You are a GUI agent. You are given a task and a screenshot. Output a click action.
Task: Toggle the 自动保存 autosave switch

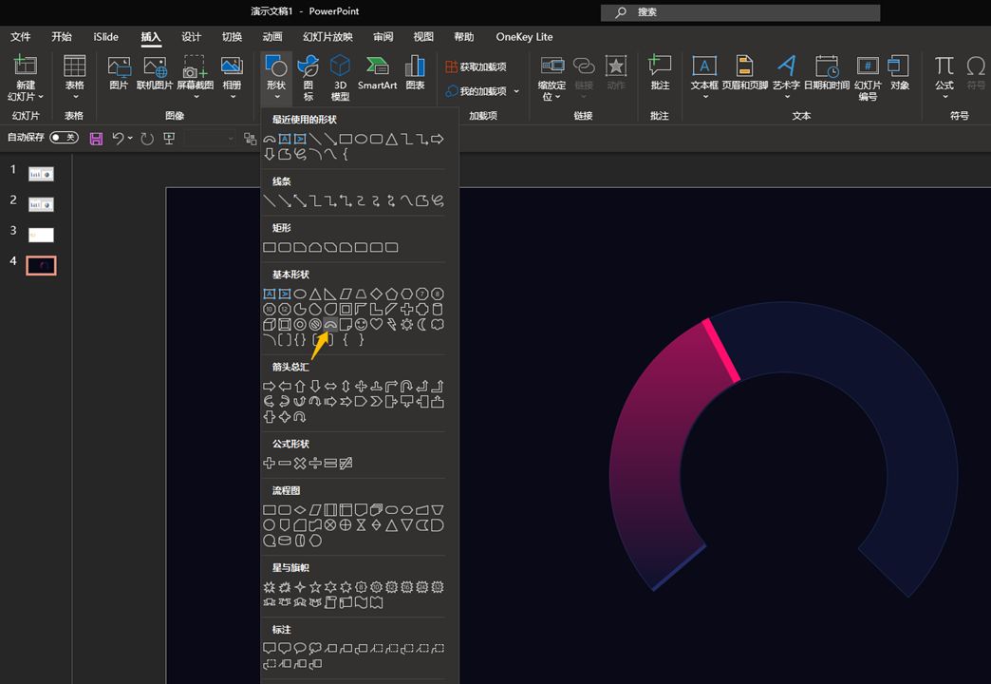(x=64, y=138)
